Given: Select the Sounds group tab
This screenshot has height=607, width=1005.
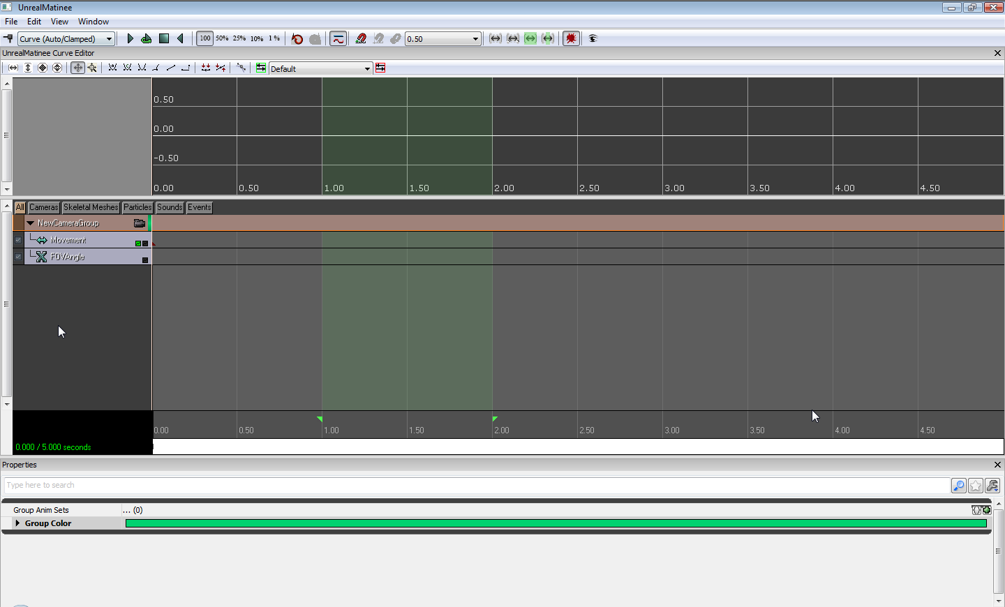Looking at the screenshot, I should pos(170,207).
